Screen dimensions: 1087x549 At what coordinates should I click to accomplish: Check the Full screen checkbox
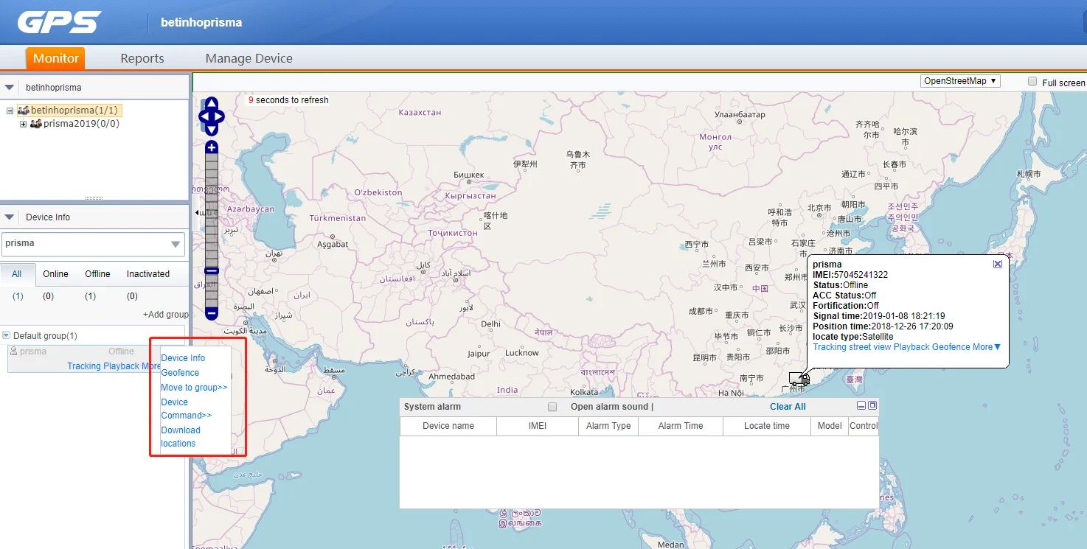(1032, 81)
